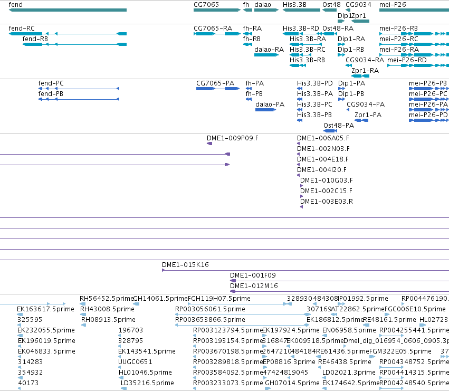Open BAC clone DME1-012M16
449x391 pixels.
(x=254, y=286)
